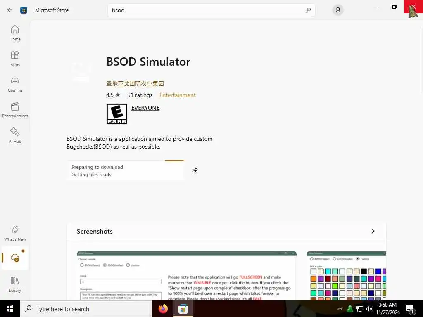Image resolution: width=423 pixels, height=317 pixels.
Task: Share the app with the share icon
Action: 195,170
